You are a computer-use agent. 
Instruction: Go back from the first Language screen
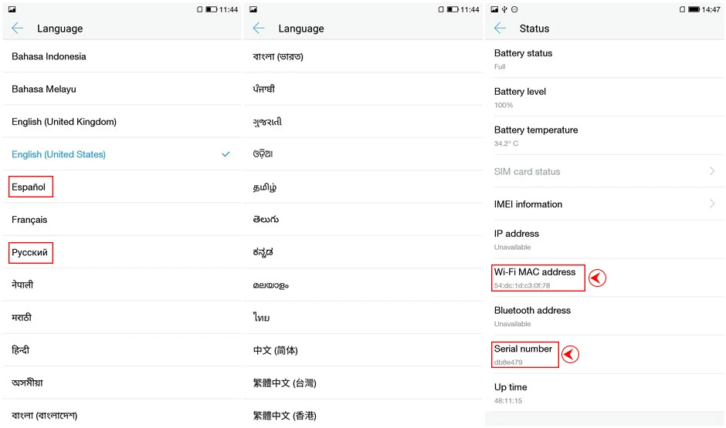(x=18, y=29)
